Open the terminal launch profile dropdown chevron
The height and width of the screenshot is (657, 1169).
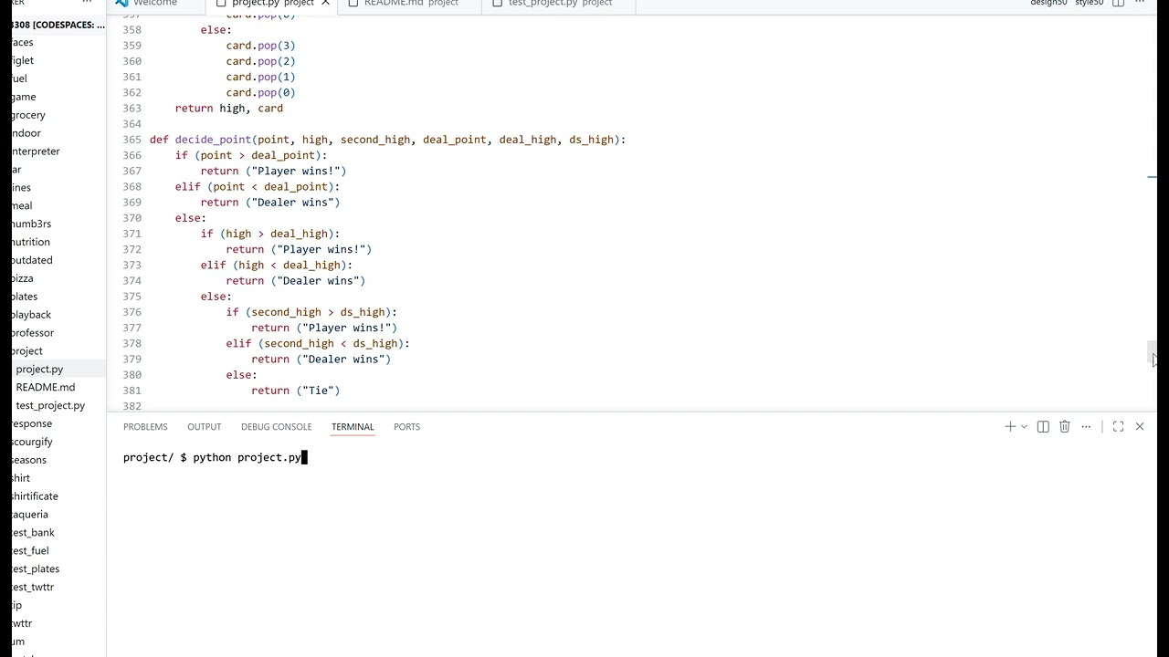1024,426
